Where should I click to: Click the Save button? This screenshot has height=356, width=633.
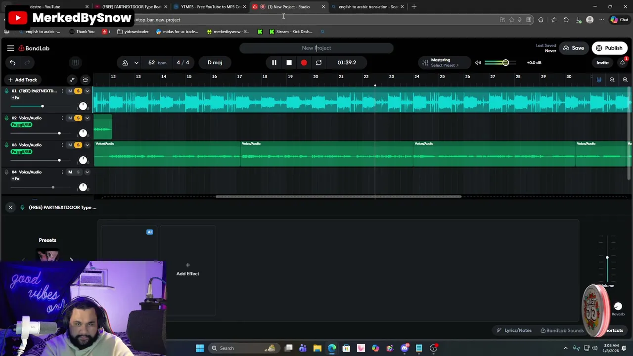tap(574, 48)
